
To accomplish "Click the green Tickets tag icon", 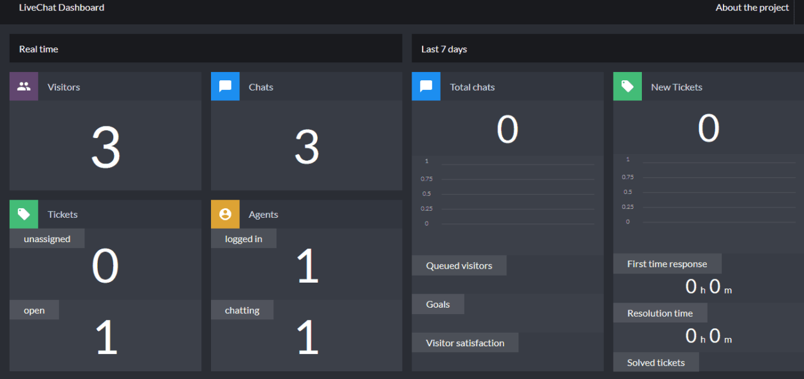I will (x=24, y=214).
